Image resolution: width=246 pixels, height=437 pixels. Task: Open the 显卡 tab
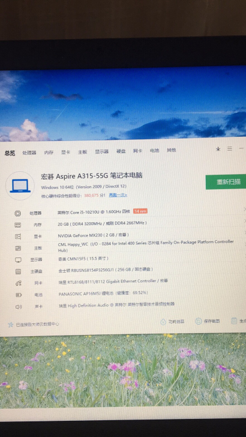point(65,152)
